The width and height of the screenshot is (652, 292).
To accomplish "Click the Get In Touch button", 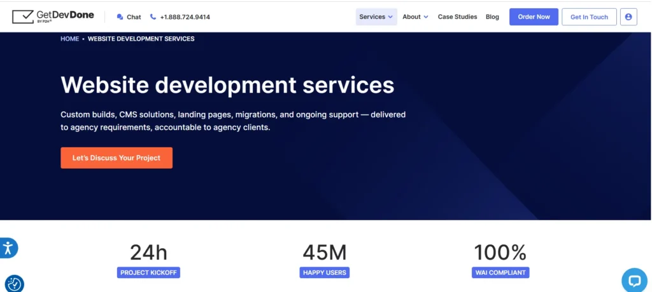I will [x=589, y=17].
